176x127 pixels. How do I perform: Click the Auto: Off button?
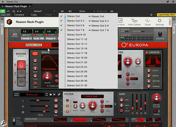[x=5, y=15]
